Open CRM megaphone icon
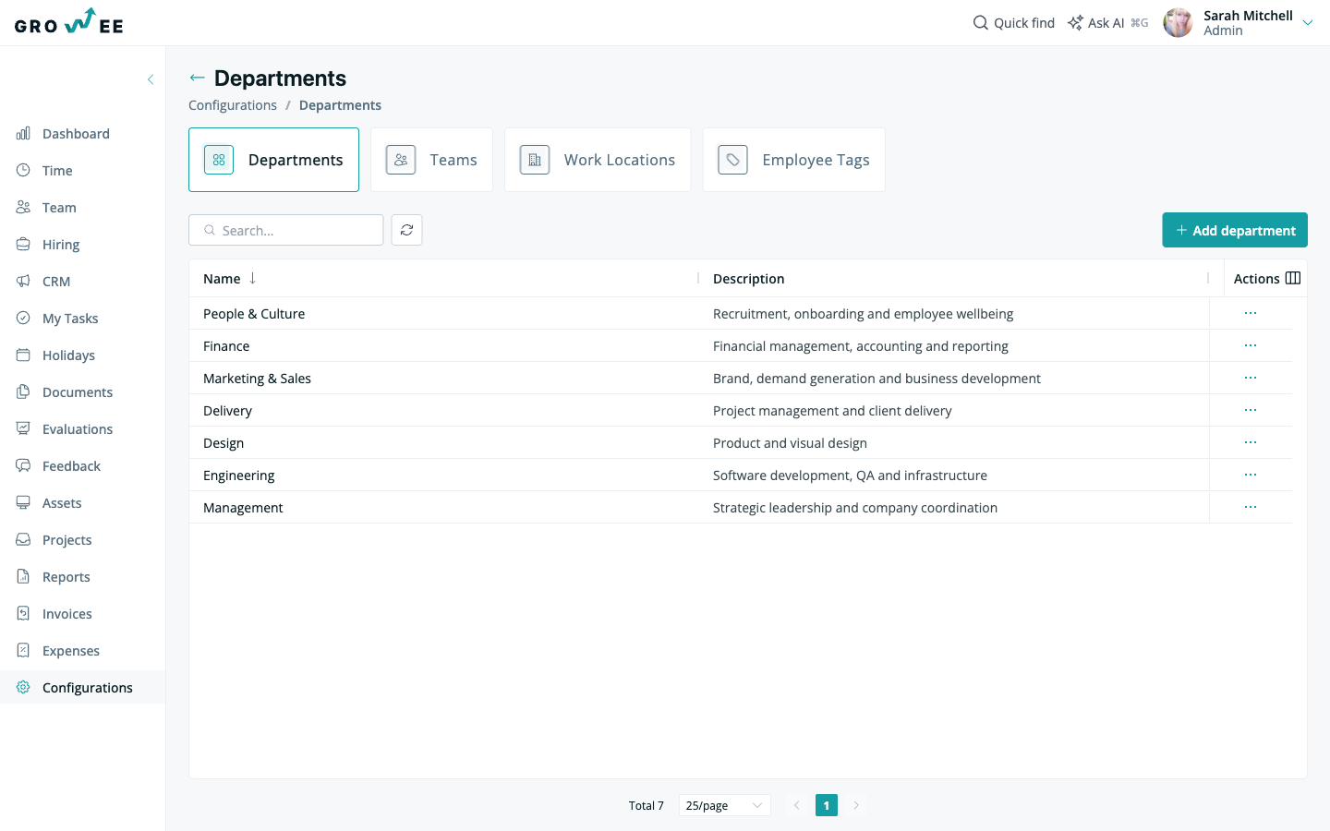The image size is (1330, 831). pos(23,281)
